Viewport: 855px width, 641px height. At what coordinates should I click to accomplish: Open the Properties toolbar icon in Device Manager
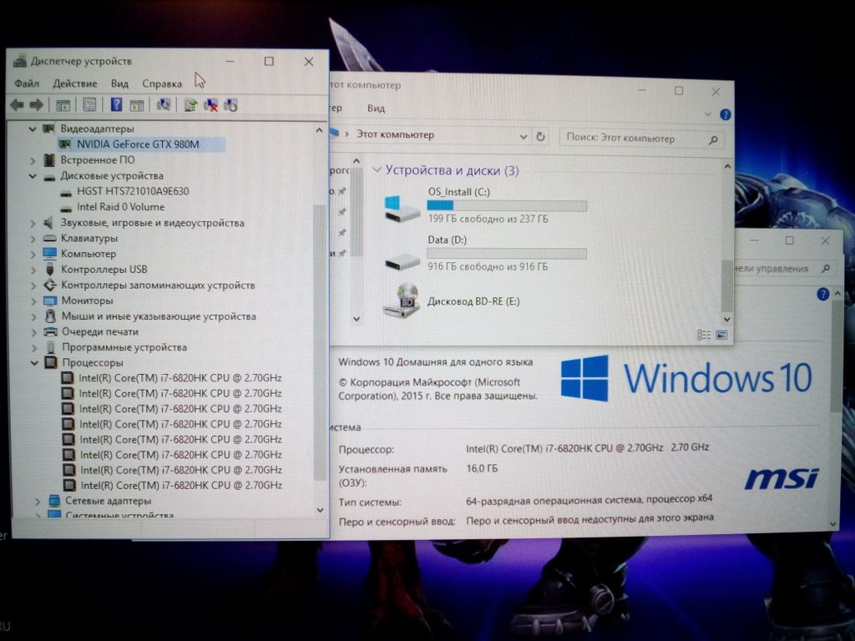[89, 105]
